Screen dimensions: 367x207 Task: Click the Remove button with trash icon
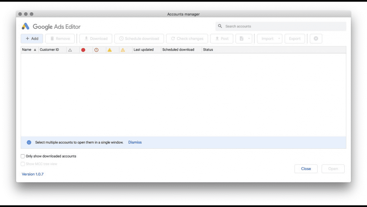(60, 39)
